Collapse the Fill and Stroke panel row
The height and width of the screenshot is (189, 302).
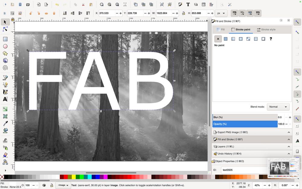click(252, 139)
